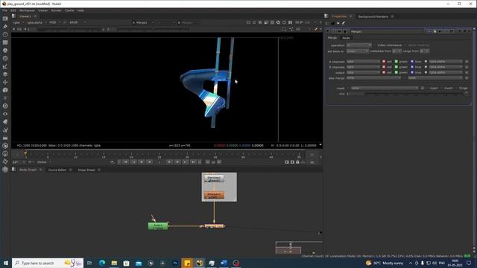Click the mix value input field

point(356,94)
